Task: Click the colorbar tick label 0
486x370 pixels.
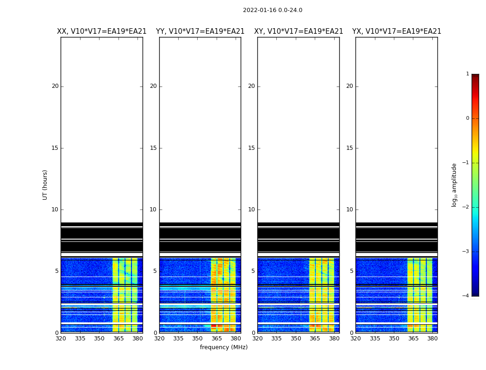Action: 467,118
